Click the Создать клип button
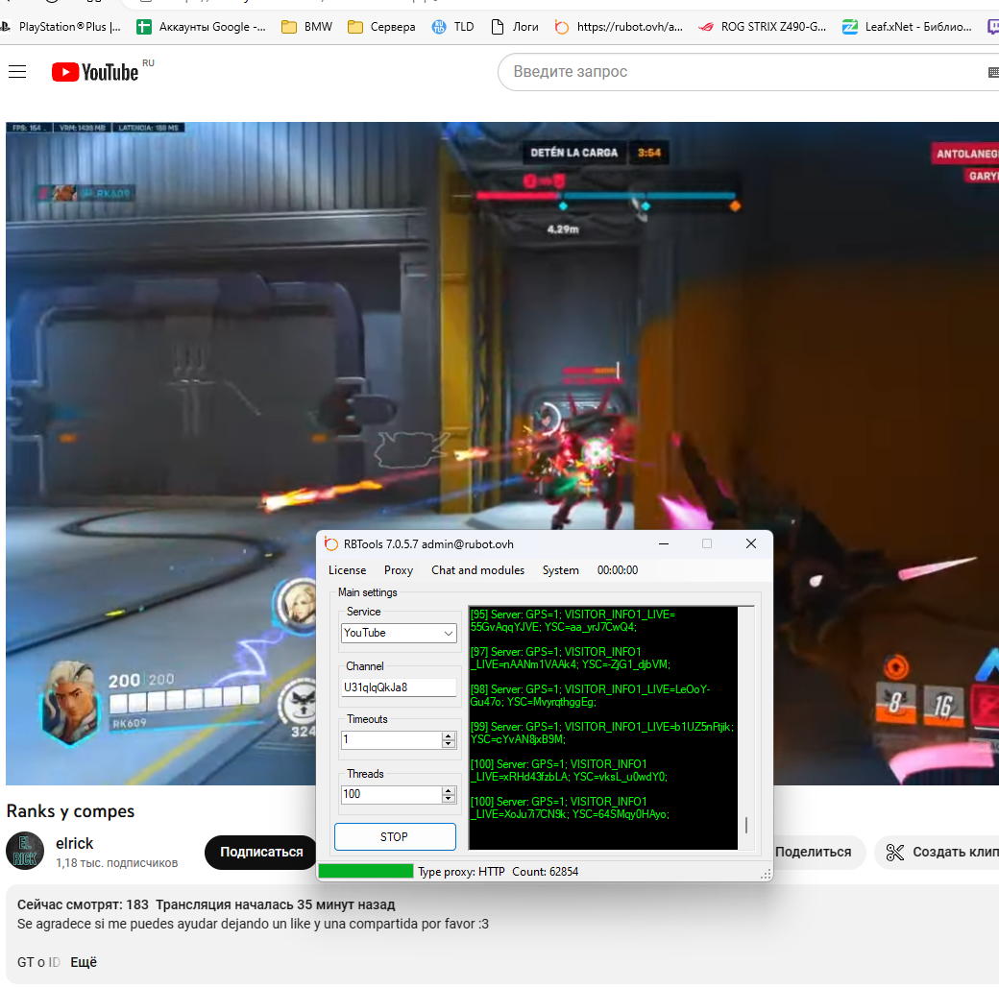The width and height of the screenshot is (999, 988). (937, 852)
